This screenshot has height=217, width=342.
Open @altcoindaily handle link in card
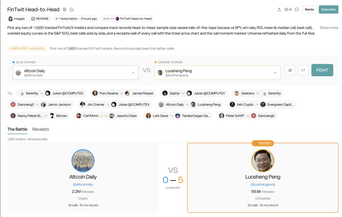point(83,184)
